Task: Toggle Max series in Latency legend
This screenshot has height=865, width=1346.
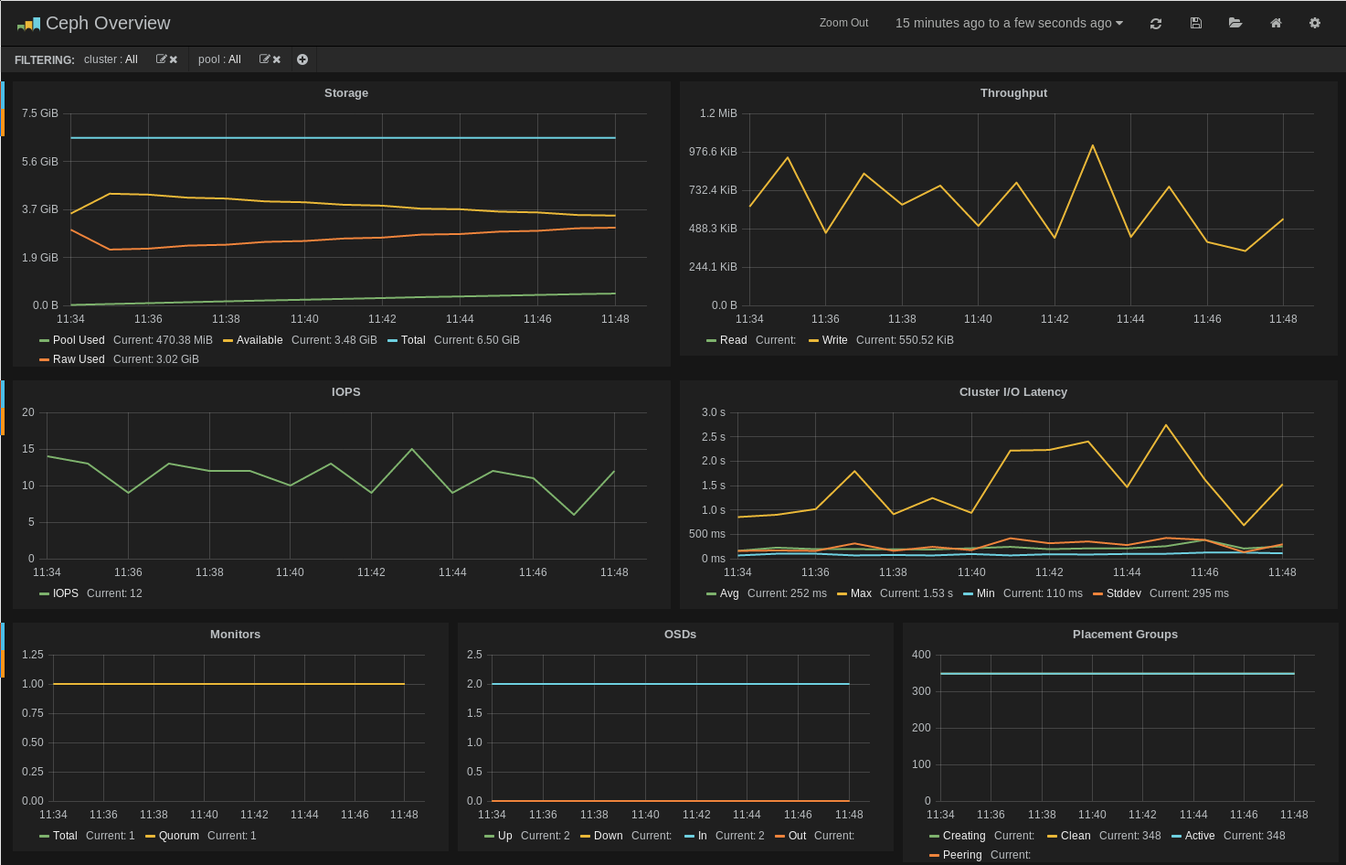Action: coord(861,593)
